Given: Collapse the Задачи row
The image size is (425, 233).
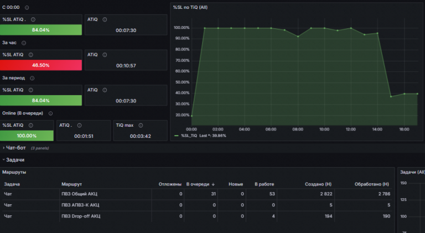Looking at the screenshot, I should (13, 160).
